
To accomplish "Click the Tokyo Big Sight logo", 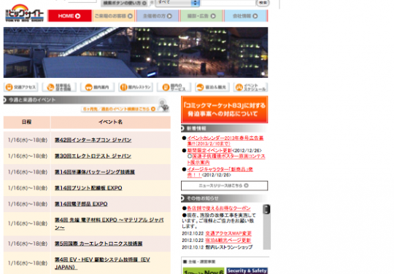I will (x=24, y=13).
